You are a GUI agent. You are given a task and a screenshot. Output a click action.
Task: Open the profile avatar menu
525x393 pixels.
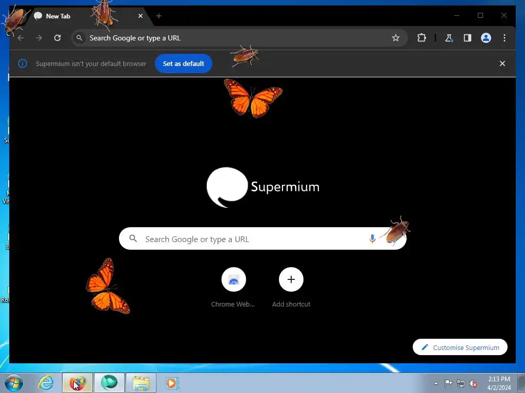486,38
